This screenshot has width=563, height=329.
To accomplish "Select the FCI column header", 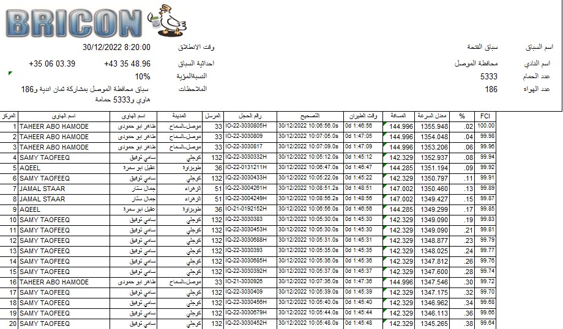I will (x=485, y=116).
